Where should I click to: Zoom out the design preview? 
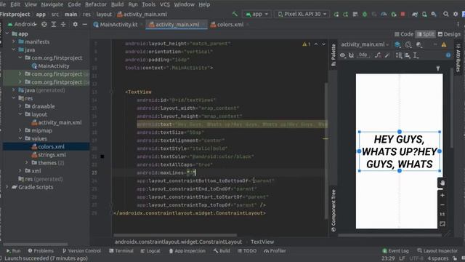[442, 205]
